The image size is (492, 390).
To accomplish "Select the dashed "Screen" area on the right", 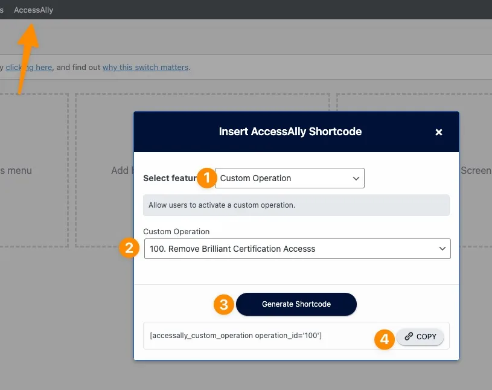I will point(475,170).
